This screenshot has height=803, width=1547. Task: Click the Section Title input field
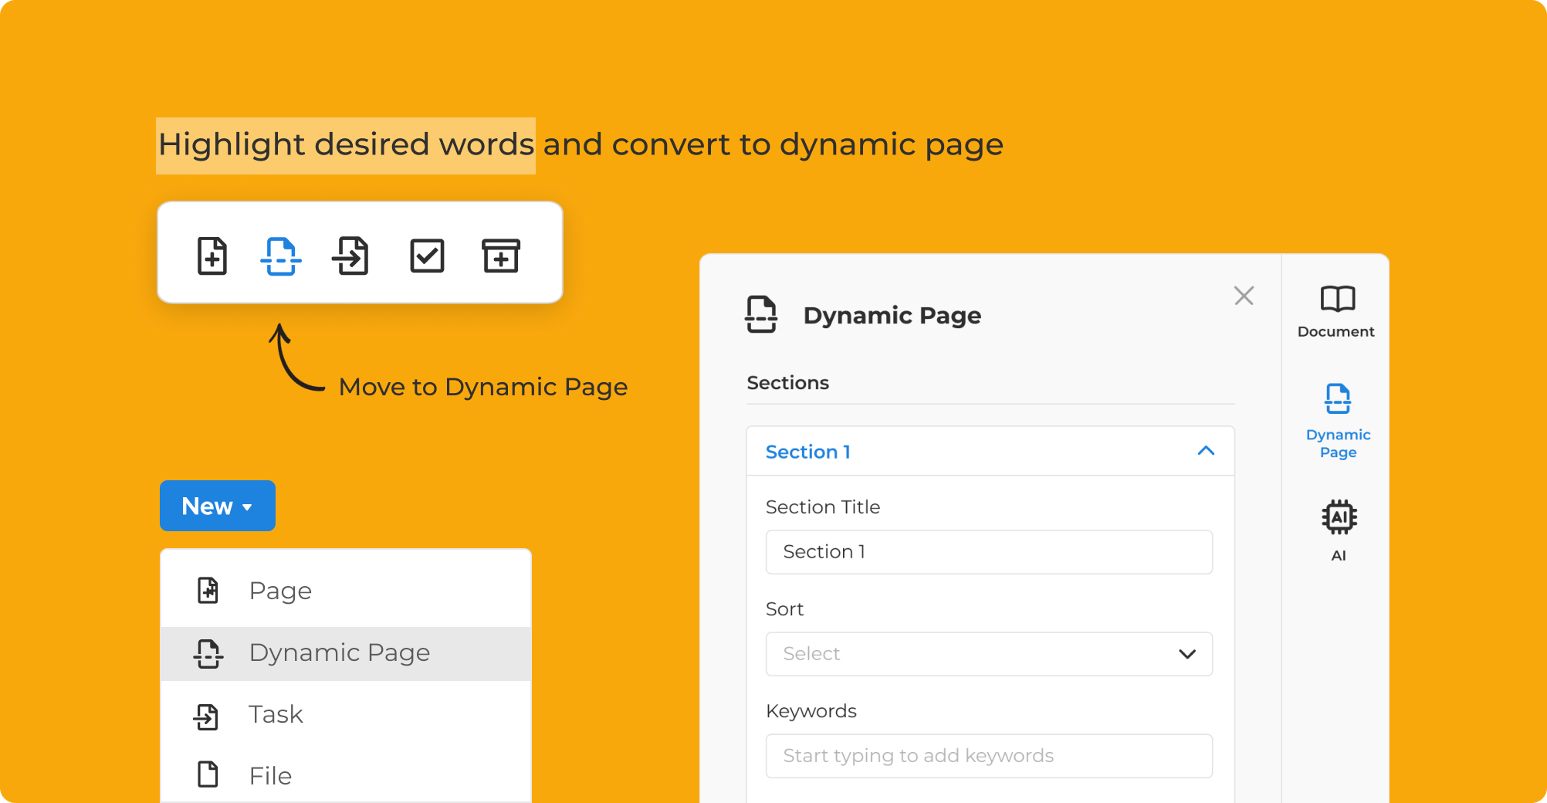[x=989, y=552]
